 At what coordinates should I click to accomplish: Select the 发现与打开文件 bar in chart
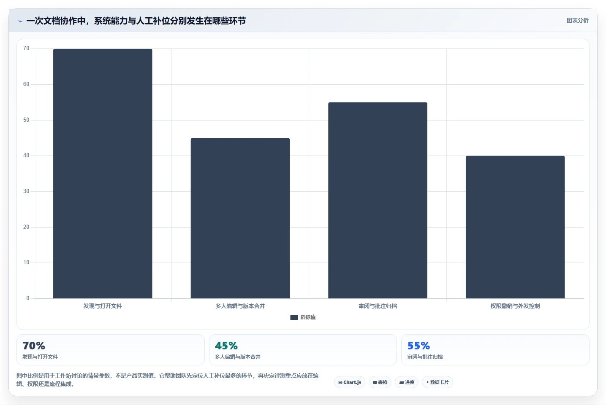pyautogui.click(x=103, y=174)
